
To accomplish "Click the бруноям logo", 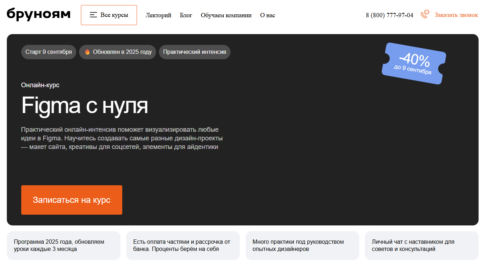I will coord(38,14).
